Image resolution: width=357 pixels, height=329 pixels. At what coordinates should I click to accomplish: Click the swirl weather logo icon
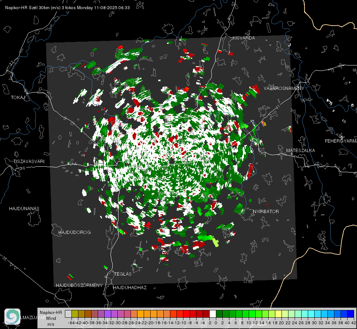pos(12,317)
